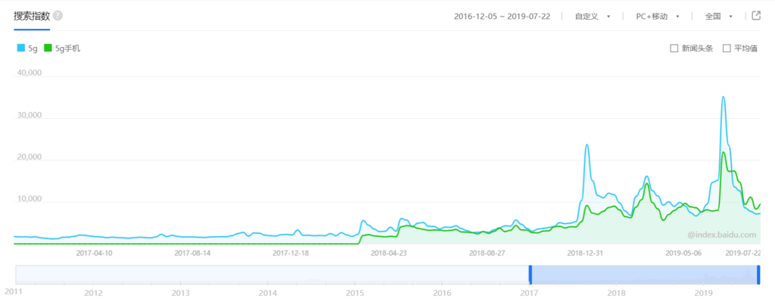The image size is (775, 302).
Task: Enable the 新闻头条 checkbox
Action: point(674,48)
